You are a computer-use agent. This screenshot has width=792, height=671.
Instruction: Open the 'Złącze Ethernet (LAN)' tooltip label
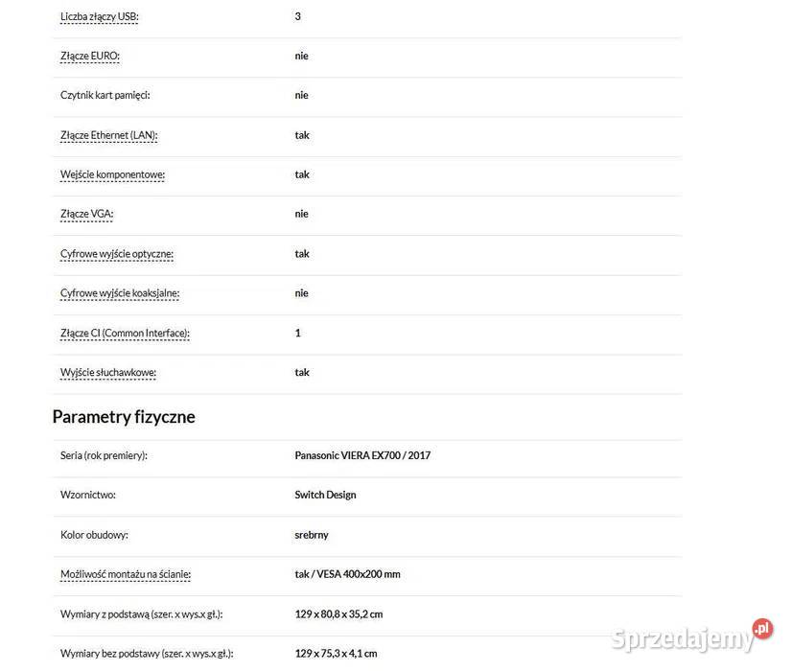click(108, 135)
